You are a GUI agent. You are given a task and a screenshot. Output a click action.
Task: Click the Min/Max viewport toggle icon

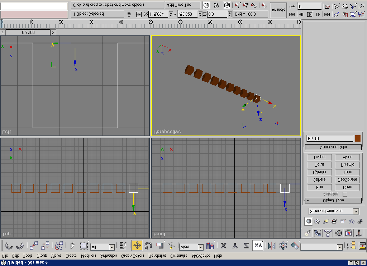361,6
